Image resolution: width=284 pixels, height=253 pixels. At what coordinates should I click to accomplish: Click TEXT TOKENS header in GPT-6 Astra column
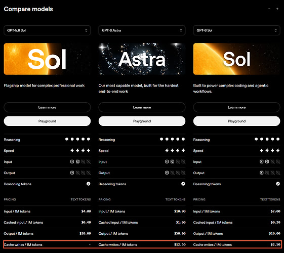175,199
